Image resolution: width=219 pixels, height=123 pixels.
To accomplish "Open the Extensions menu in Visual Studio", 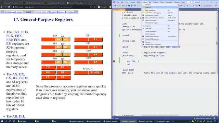I will point(169,2).
